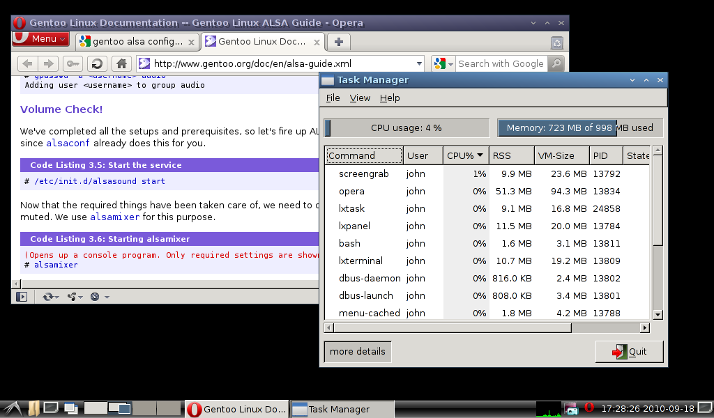This screenshot has width=714, height=418.
Task: Click the 'more details' button
Action: point(358,352)
